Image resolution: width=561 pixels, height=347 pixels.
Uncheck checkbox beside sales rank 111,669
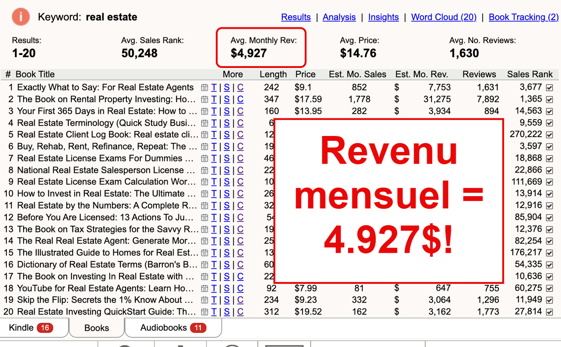point(549,182)
